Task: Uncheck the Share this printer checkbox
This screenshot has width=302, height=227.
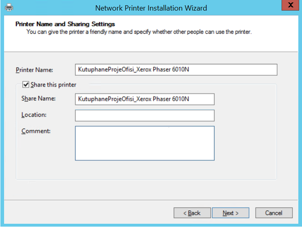Action: (26, 85)
